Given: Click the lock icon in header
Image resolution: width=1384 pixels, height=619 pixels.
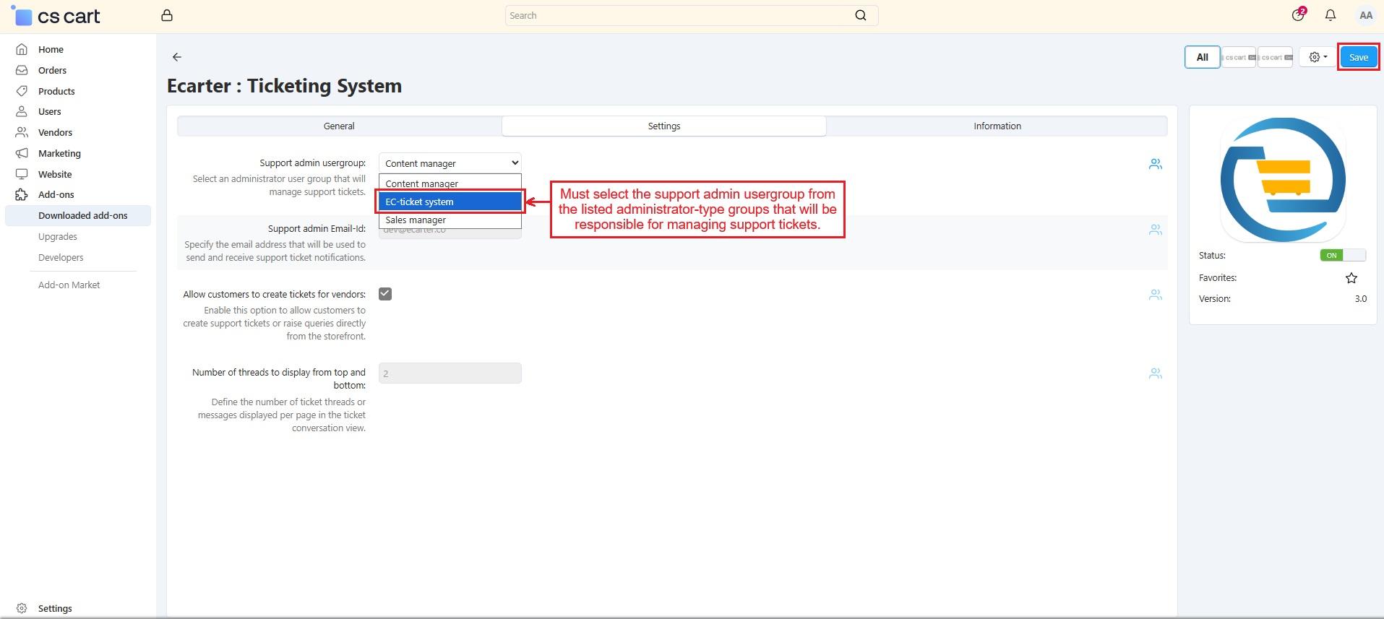Looking at the screenshot, I should 167,15.
